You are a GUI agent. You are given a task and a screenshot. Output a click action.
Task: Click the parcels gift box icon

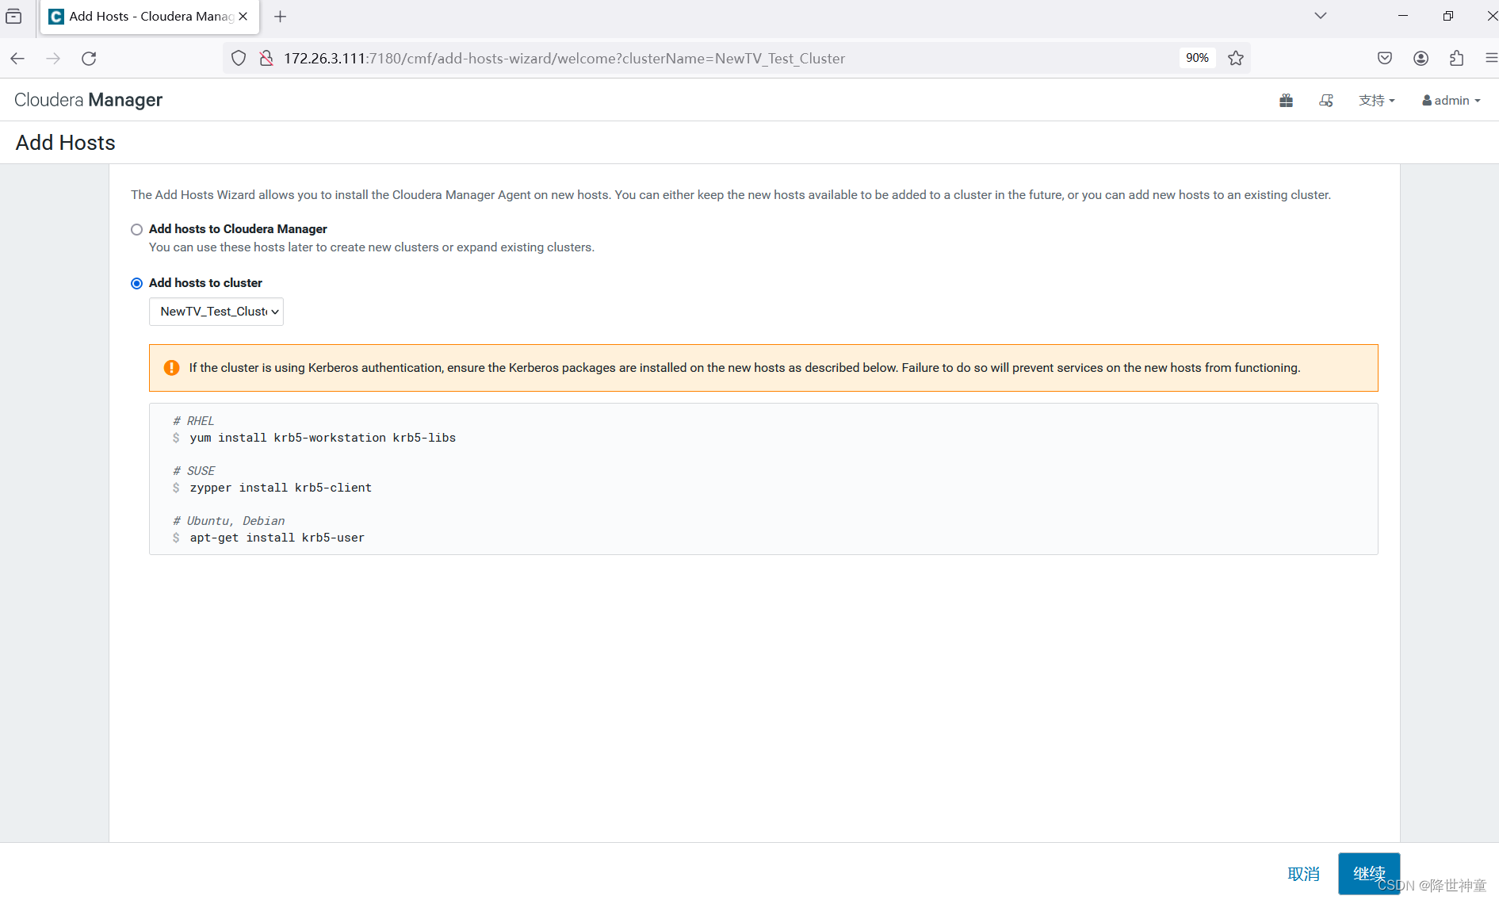coord(1287,100)
